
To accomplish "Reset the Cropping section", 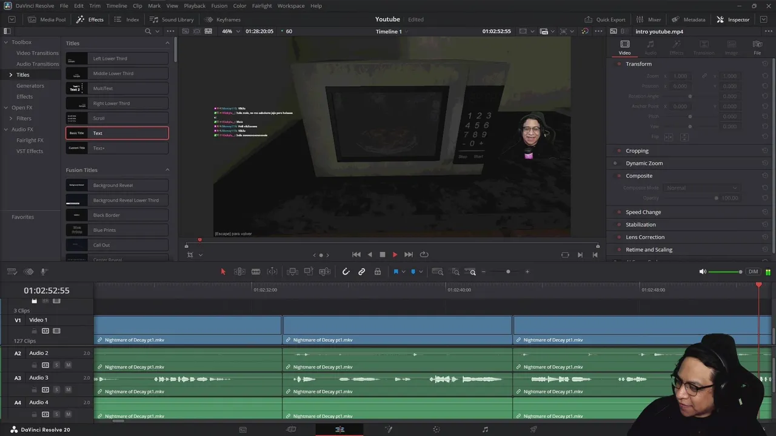I will tap(765, 151).
